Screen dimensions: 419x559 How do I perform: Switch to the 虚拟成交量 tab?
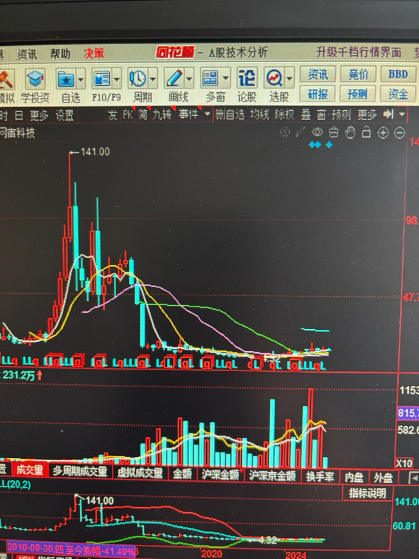coord(140,473)
